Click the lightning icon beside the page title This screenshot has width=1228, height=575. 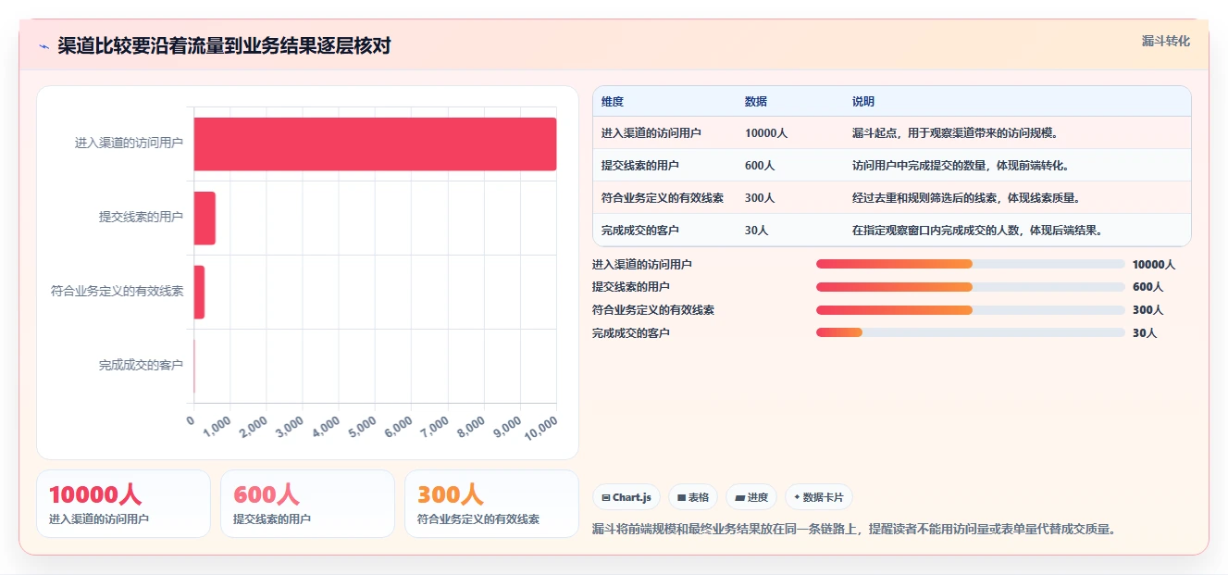pyautogui.click(x=43, y=46)
